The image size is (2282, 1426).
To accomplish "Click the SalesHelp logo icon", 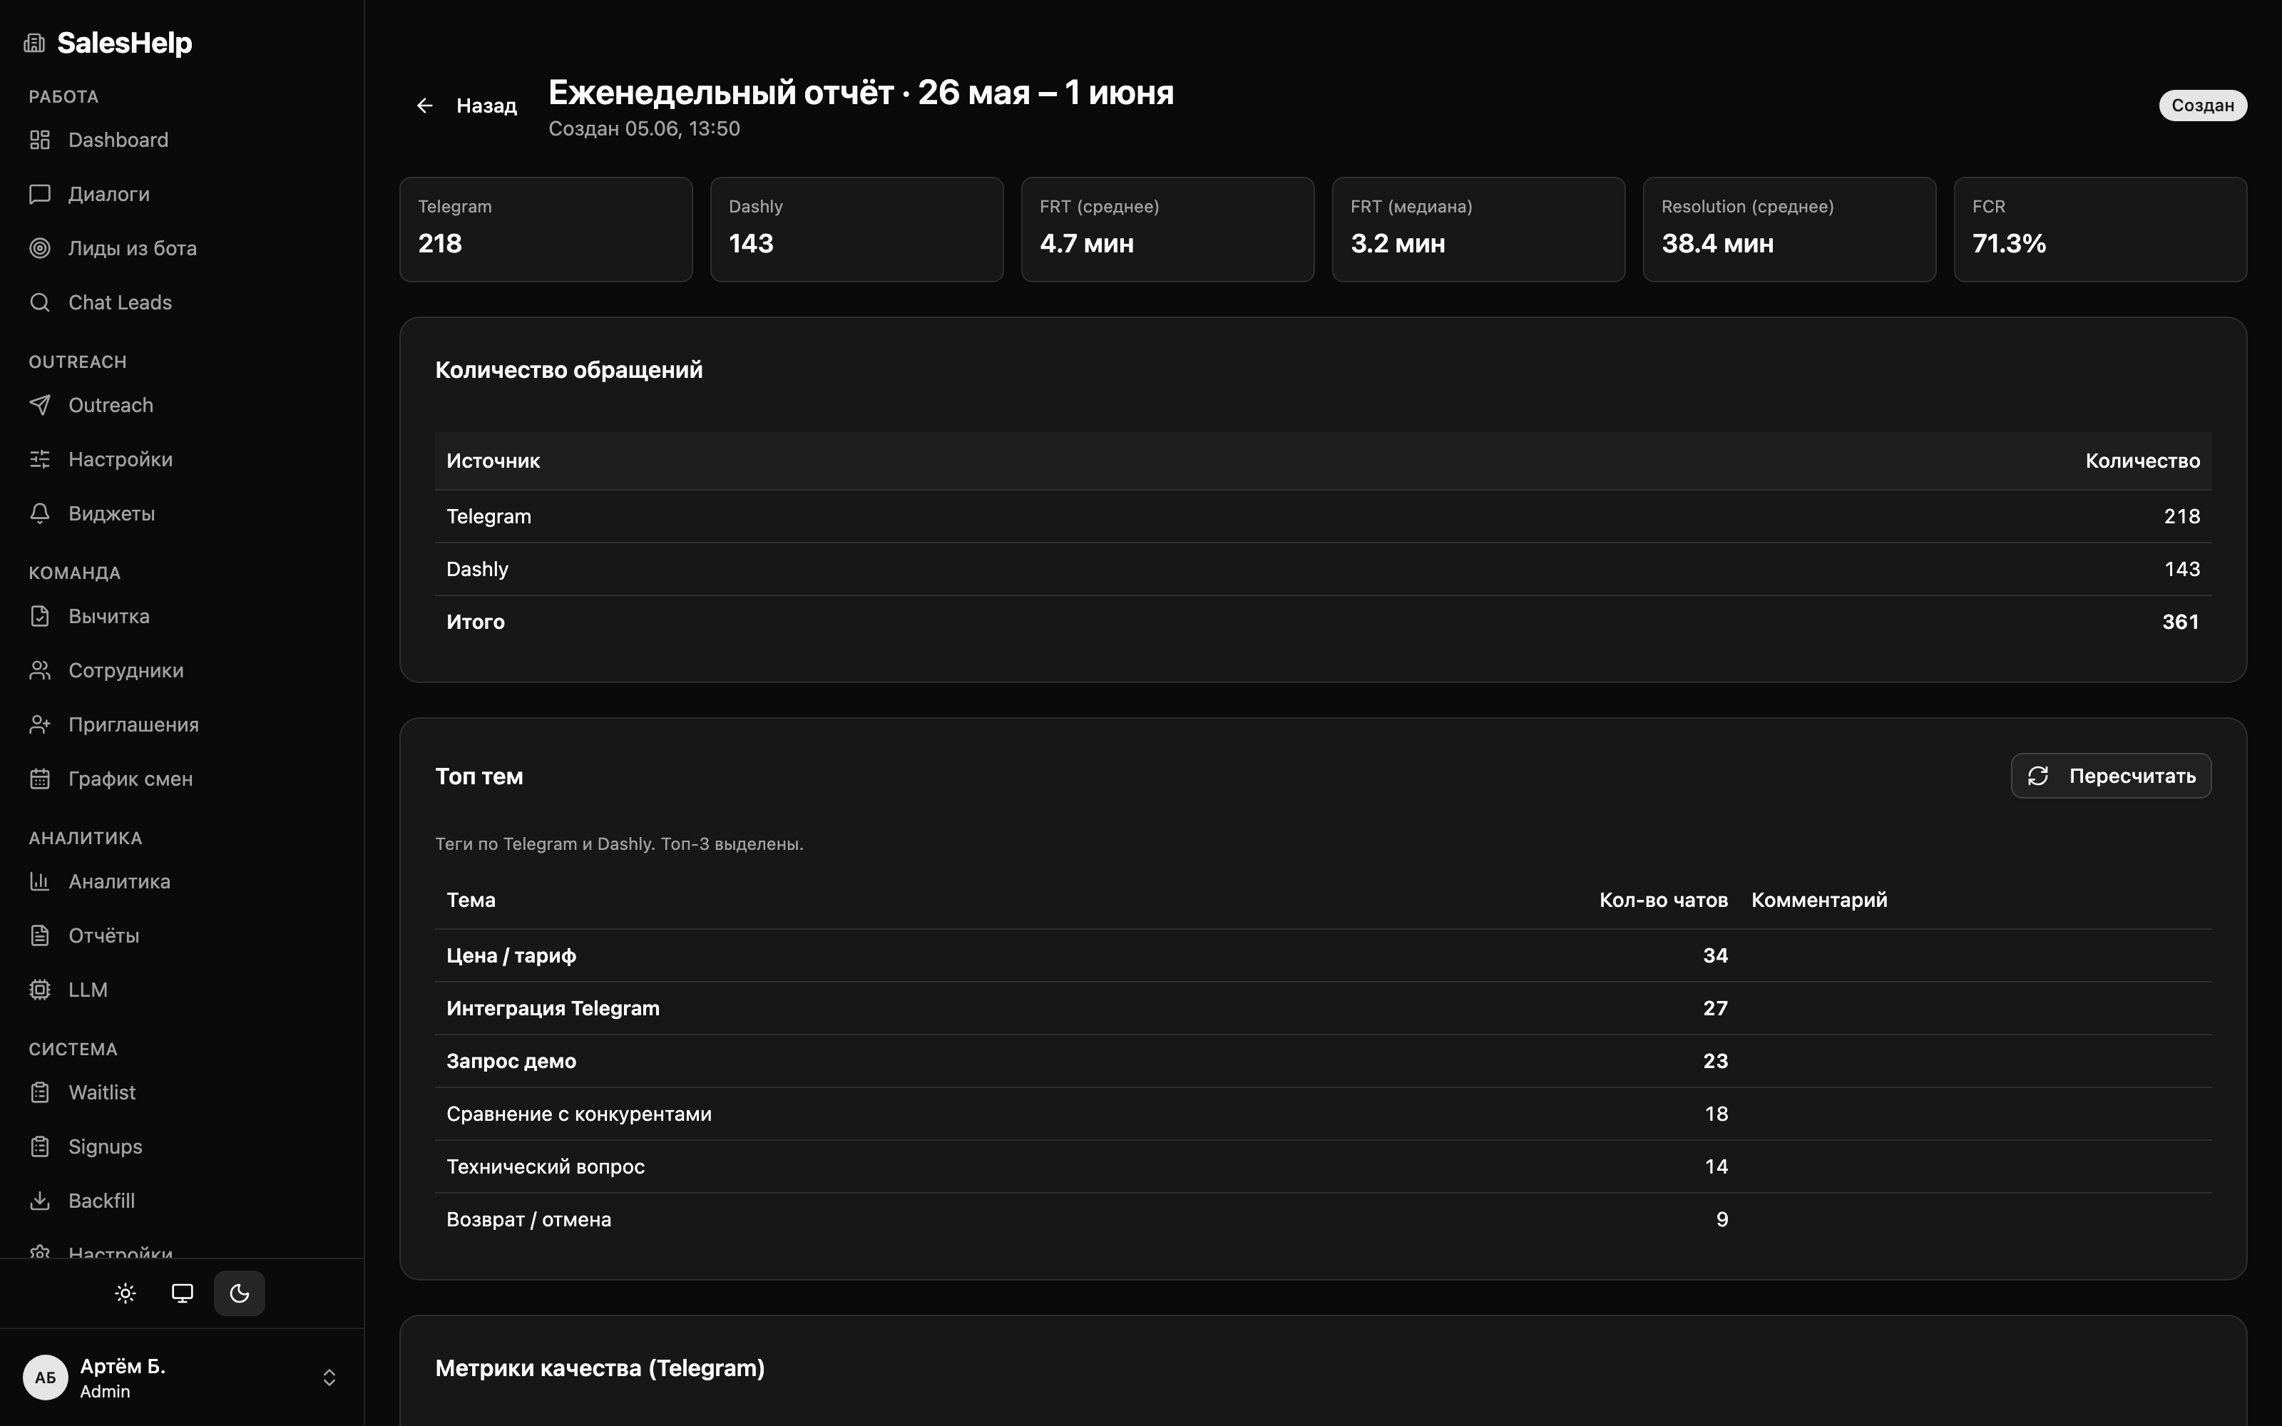I will [x=35, y=43].
